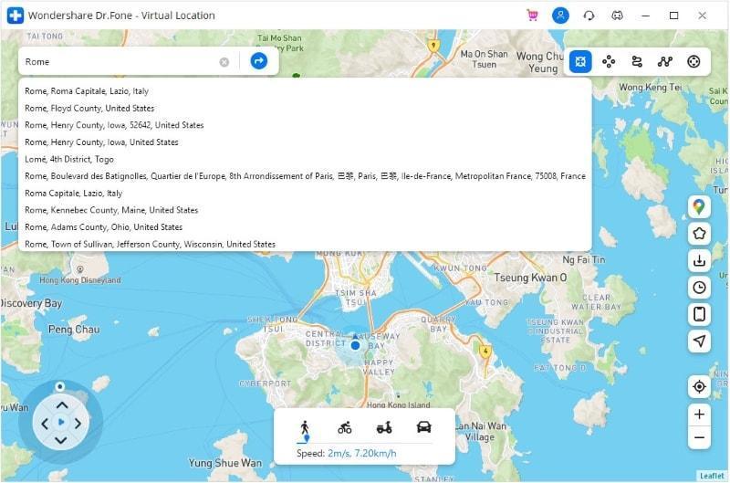Pick Rome, Kennebec County, Maine suggestion
This screenshot has width=730, height=483.
(111, 210)
